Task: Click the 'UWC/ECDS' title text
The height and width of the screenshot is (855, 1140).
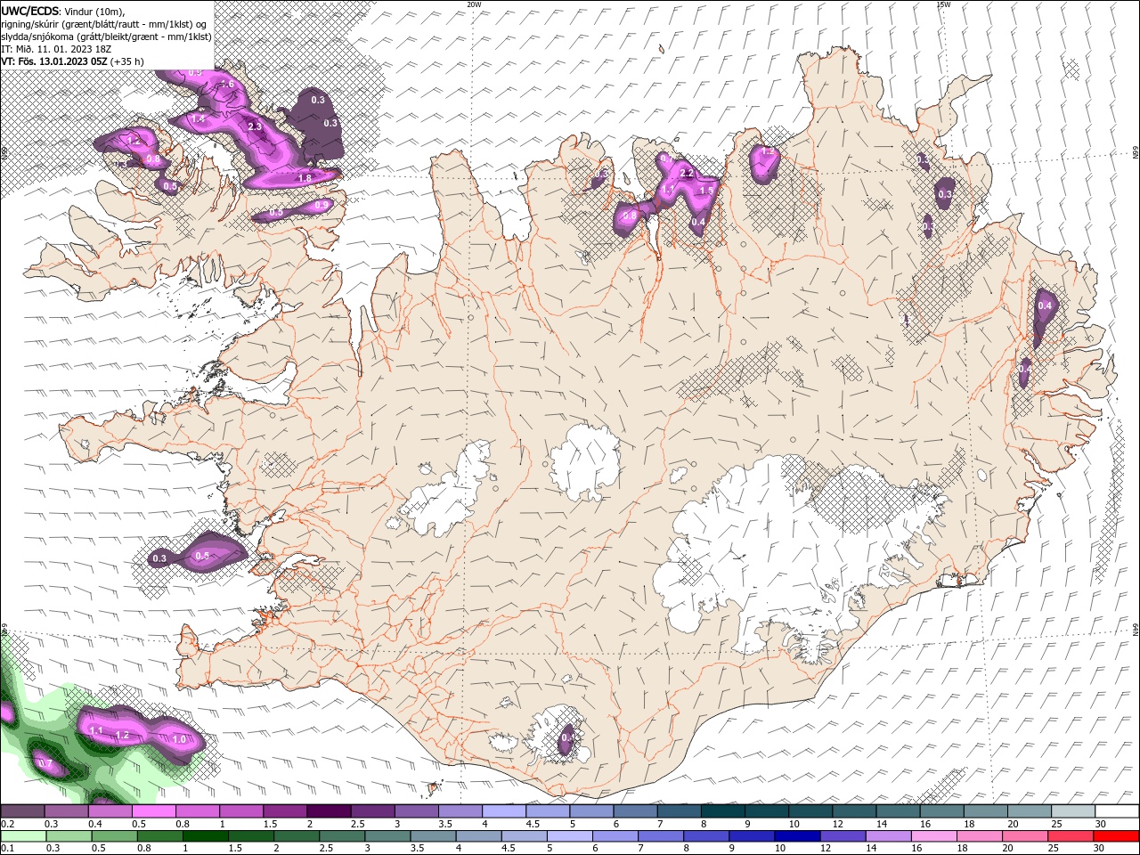Action: click(30, 11)
